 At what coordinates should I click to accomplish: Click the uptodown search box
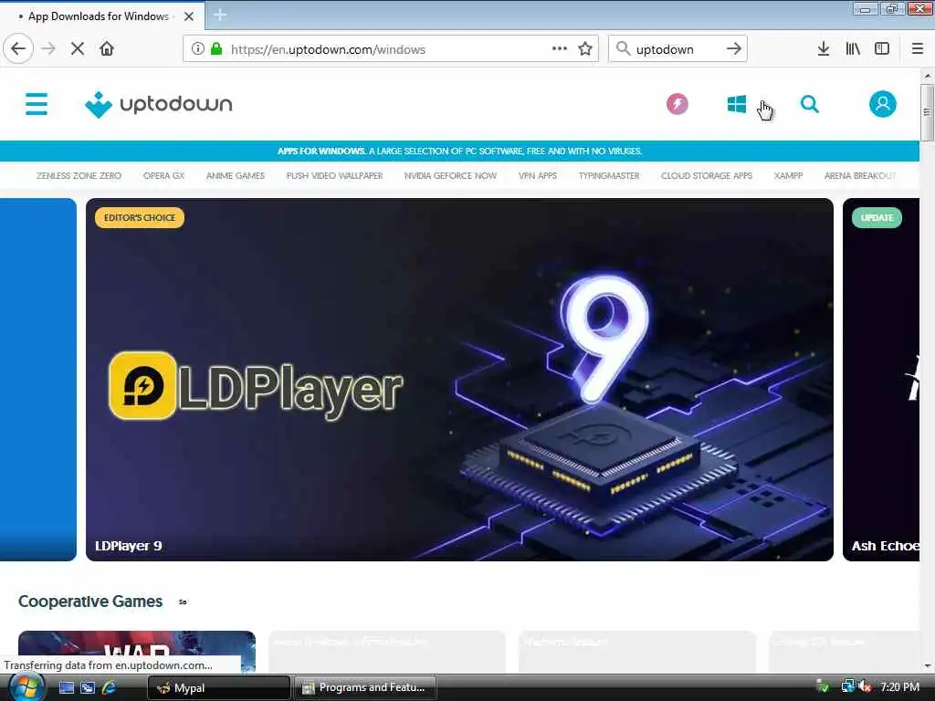point(678,49)
